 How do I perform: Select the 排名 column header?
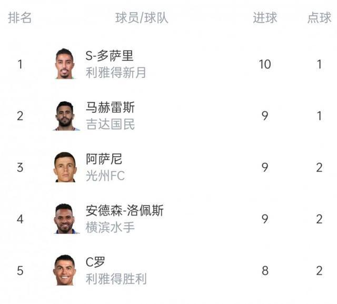click(x=20, y=17)
